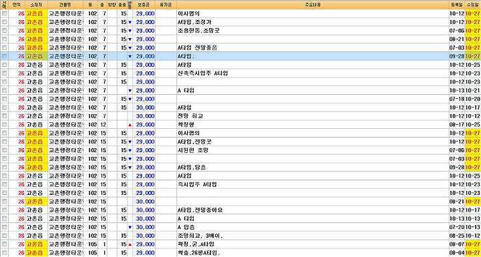Click the blue down arrow in the A타입,전망굿 row
The height and width of the screenshot is (257, 481).
point(130,142)
